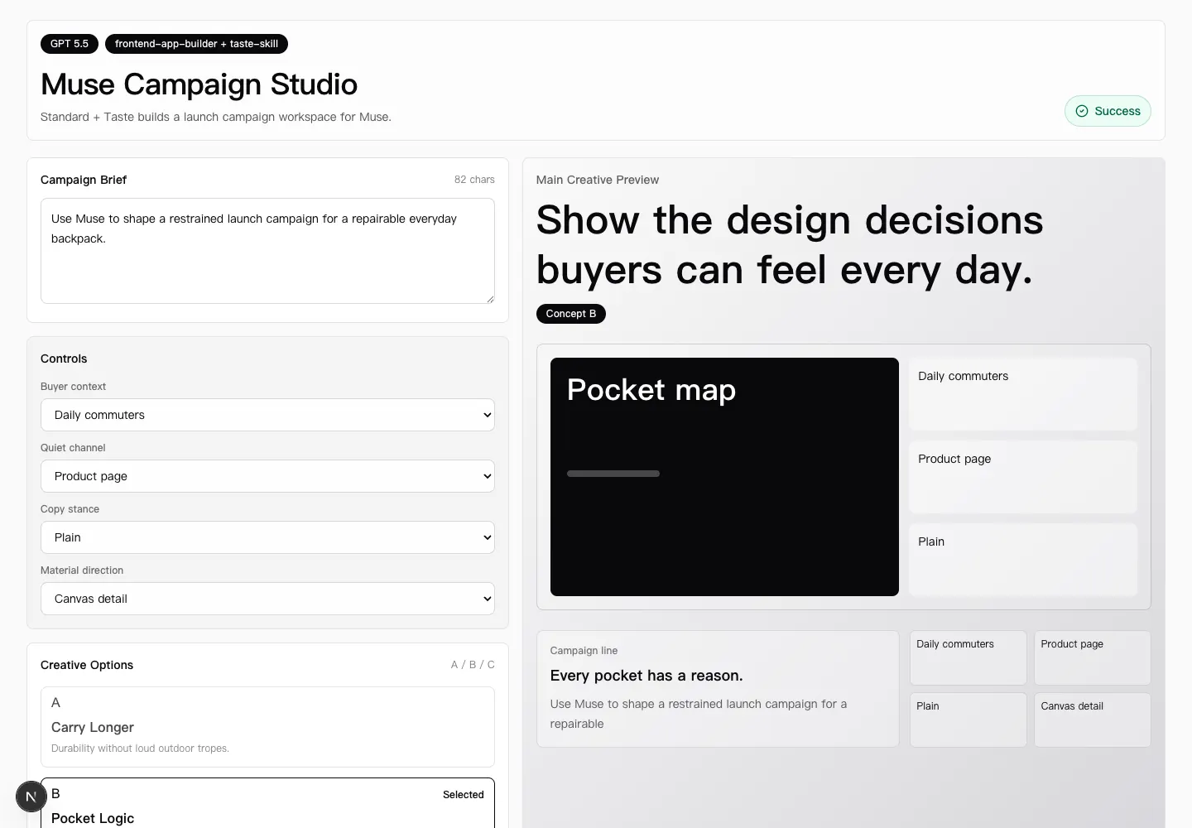Image resolution: width=1192 pixels, height=828 pixels.
Task: Expand the Material direction dropdown
Action: (x=267, y=599)
